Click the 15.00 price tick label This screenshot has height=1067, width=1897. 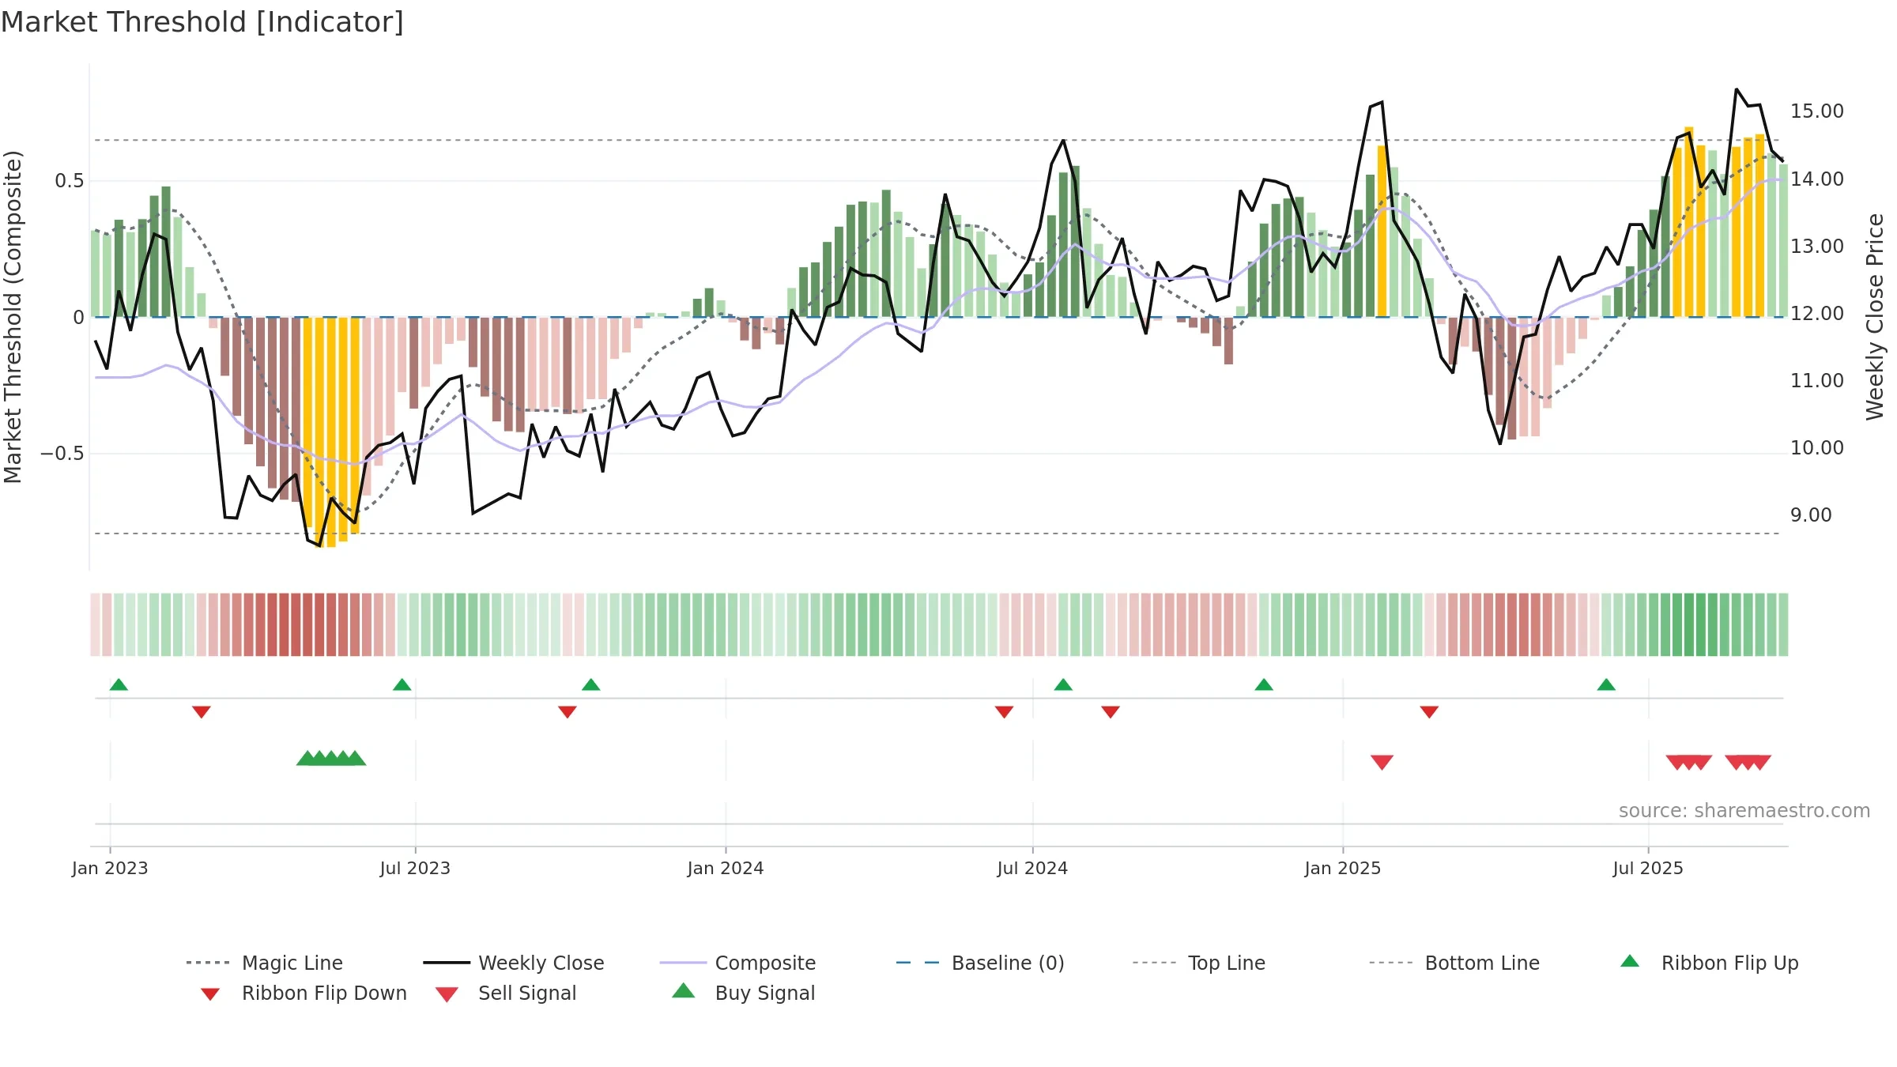click(x=1817, y=111)
